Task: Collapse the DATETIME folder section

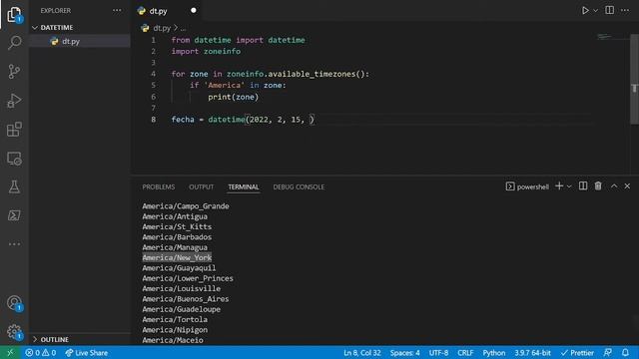Action: click(57, 27)
